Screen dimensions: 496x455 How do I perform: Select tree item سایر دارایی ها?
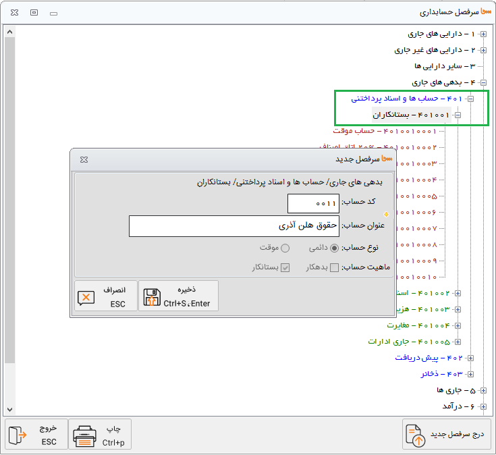[445, 66]
